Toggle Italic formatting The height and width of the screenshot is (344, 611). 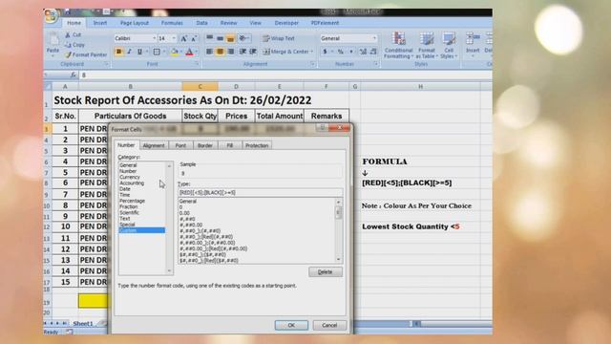coord(130,52)
